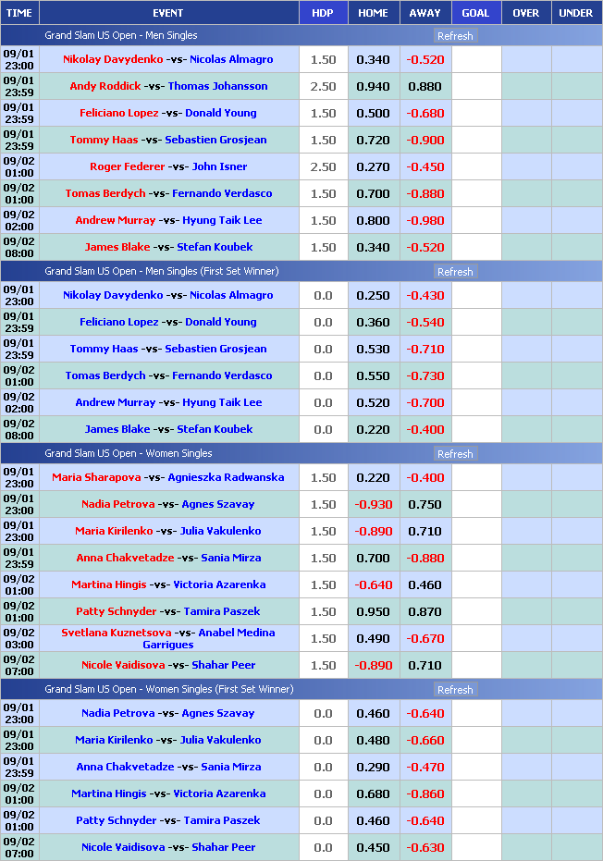Click the GOAL column header
603x861 pixels.
475,13
